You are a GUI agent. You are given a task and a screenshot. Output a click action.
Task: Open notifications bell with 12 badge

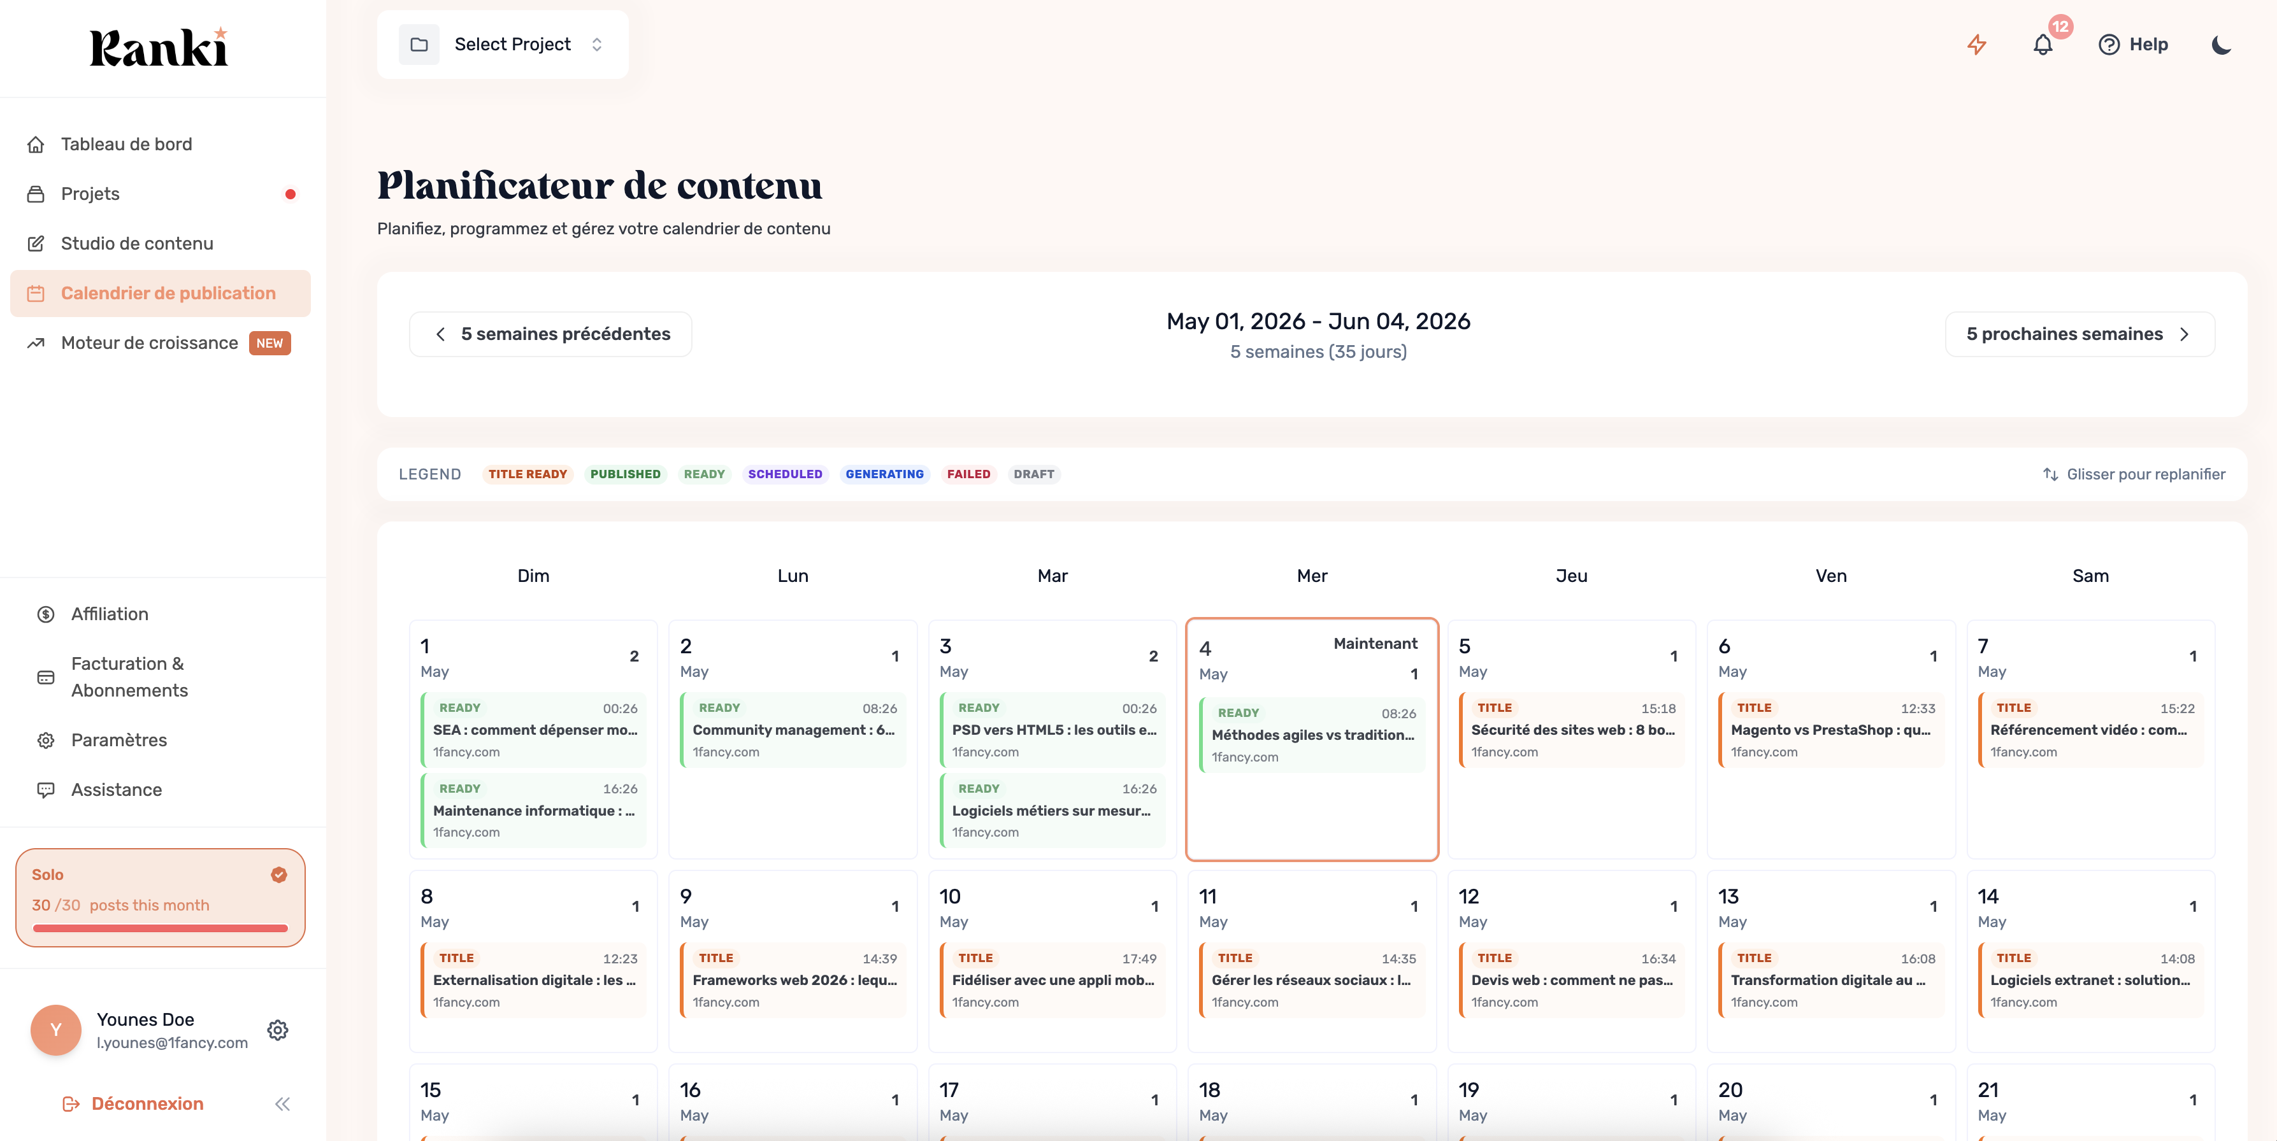[x=2043, y=44]
